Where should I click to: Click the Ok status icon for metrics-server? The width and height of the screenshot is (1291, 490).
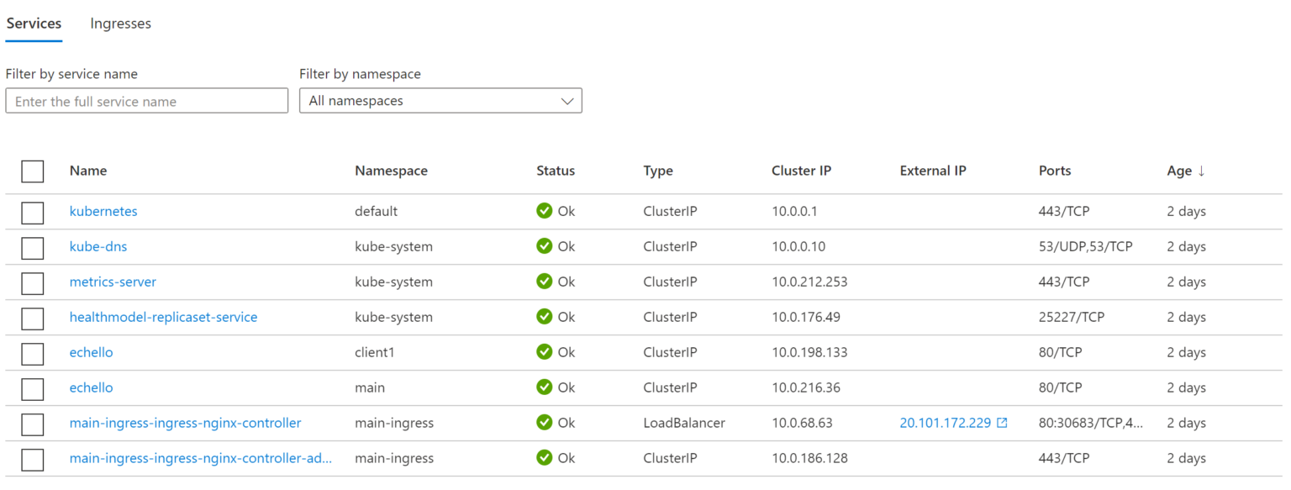[x=545, y=282]
